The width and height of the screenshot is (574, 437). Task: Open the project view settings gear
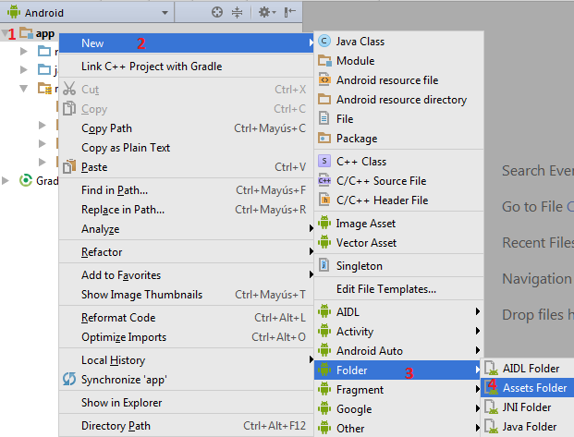pos(263,13)
